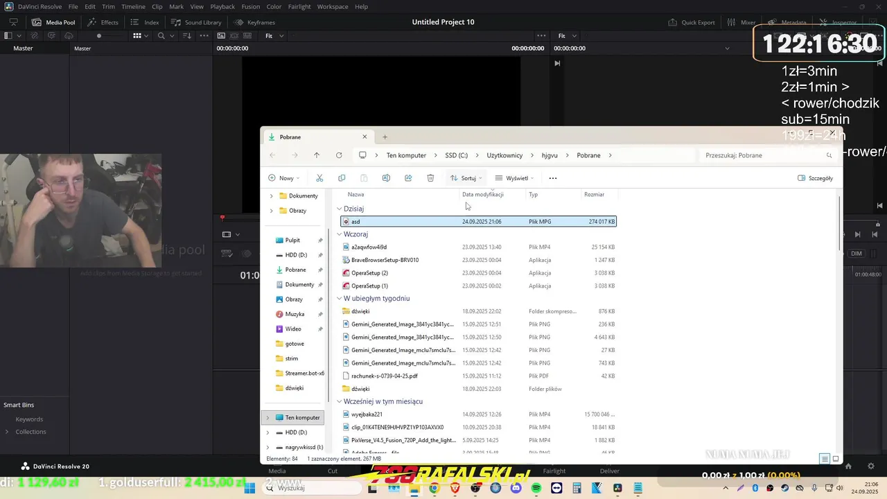The height and width of the screenshot is (499, 887).
Task: Select the Keywords smart bin
Action: coord(29,419)
